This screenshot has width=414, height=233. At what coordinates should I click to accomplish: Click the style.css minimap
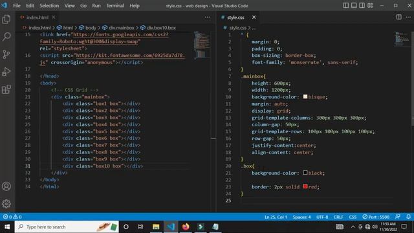click(402, 39)
